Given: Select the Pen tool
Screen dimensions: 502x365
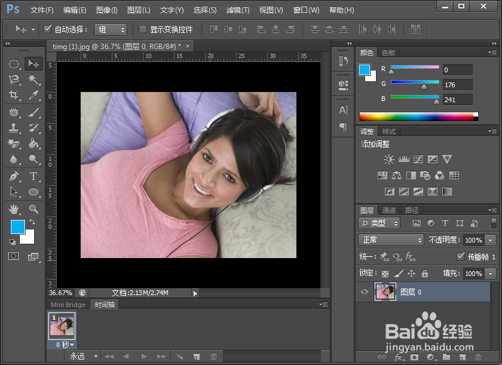Looking at the screenshot, I should click(14, 176).
